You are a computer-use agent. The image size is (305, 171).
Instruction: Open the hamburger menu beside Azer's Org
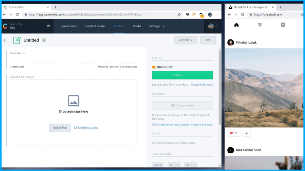[48, 26]
